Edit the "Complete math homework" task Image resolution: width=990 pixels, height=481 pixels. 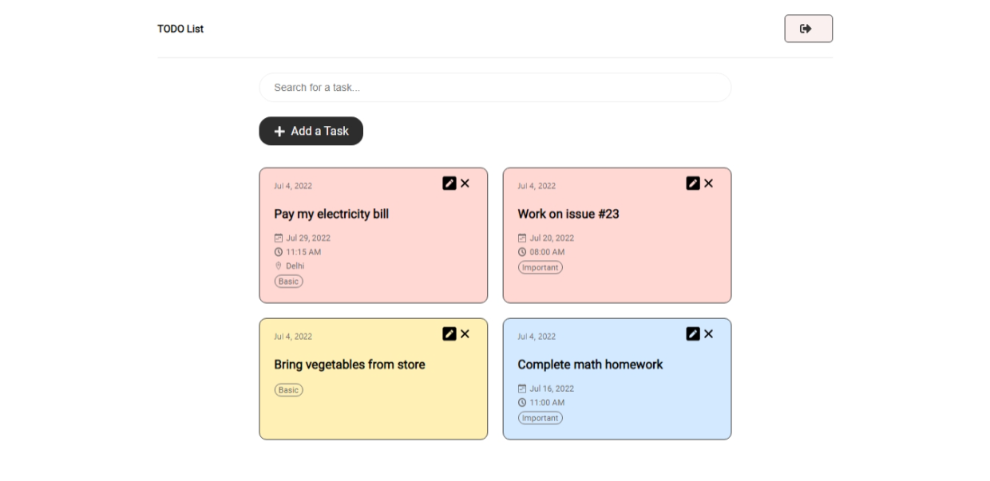pos(693,333)
